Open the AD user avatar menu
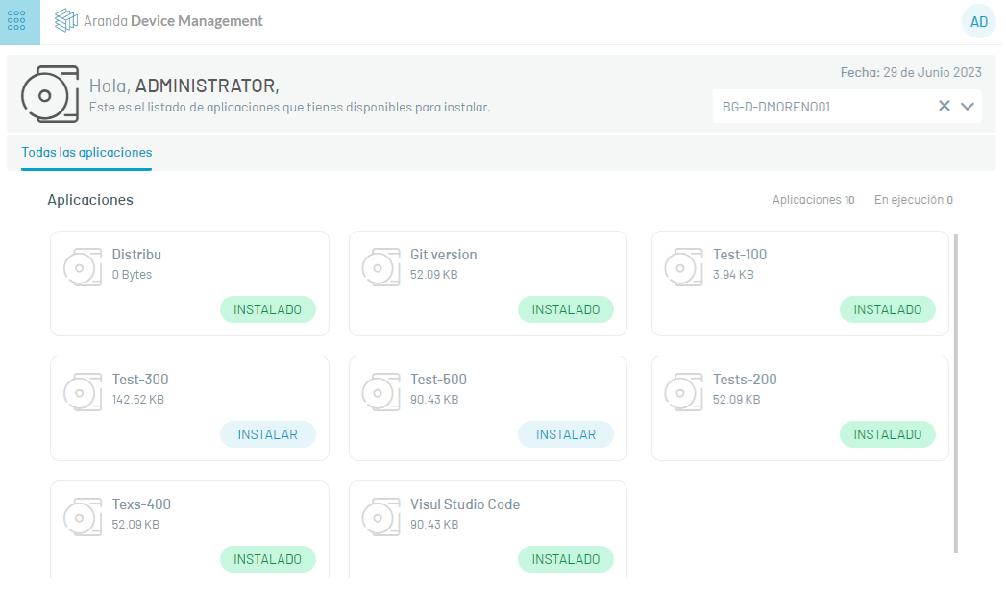 978,21
